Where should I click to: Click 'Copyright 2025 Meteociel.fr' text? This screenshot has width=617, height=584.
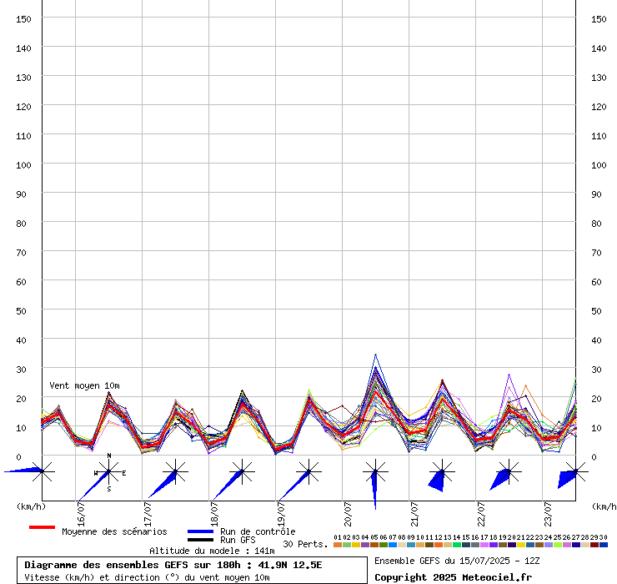453,577
